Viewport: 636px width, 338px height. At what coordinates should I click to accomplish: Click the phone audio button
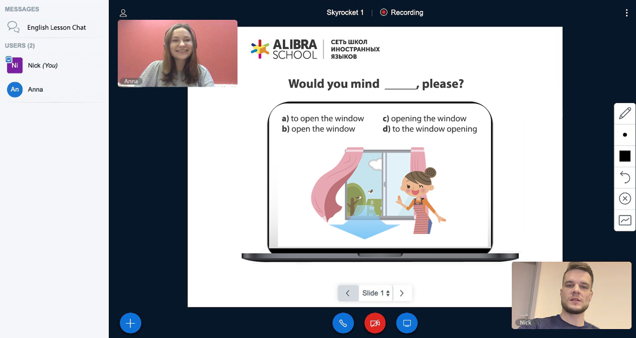tap(343, 323)
